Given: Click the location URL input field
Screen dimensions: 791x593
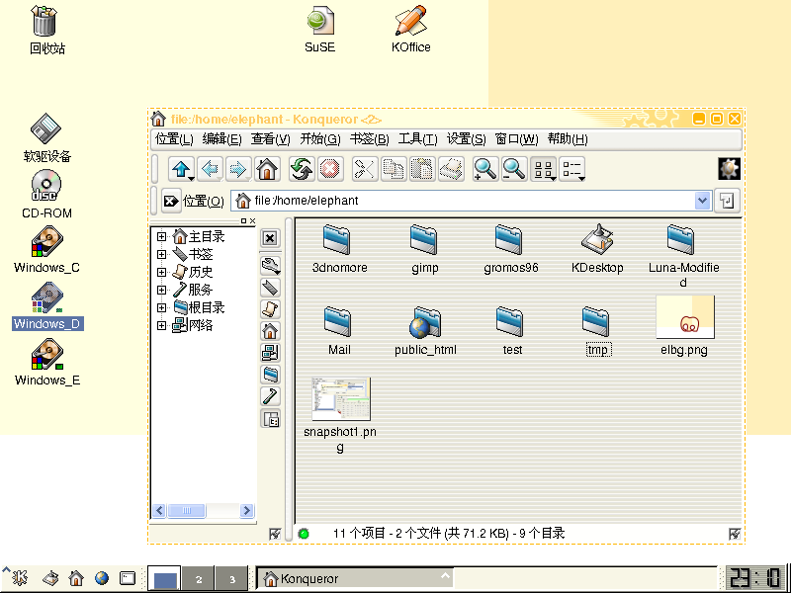Looking at the screenshot, I should coord(464,201).
